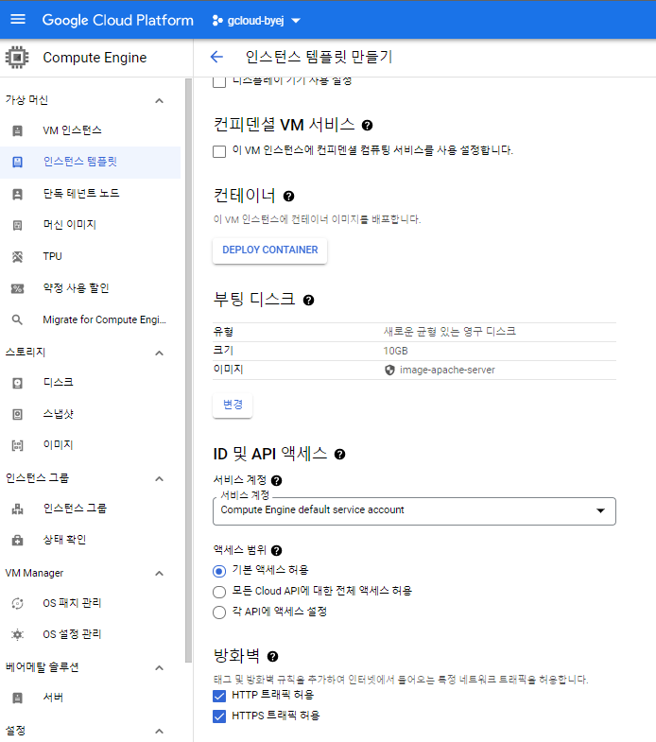Click the sidebar vertical scrollbar
656x742 pixels.
[188, 371]
